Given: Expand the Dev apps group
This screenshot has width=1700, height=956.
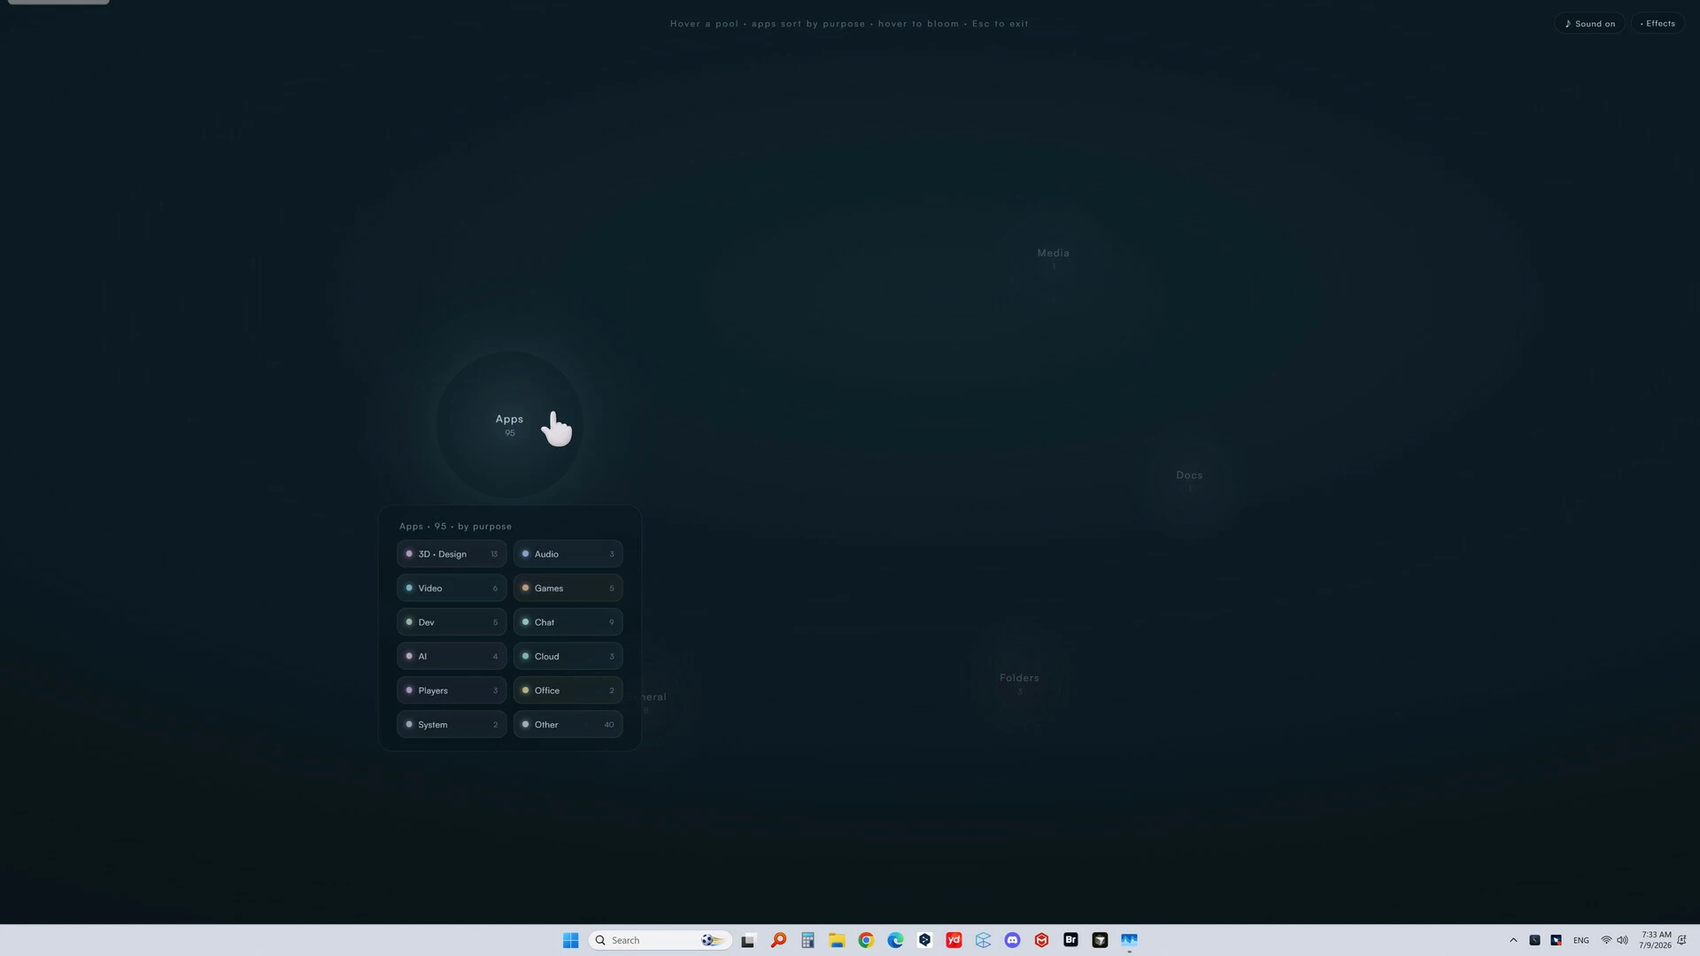Looking at the screenshot, I should (x=452, y=622).
